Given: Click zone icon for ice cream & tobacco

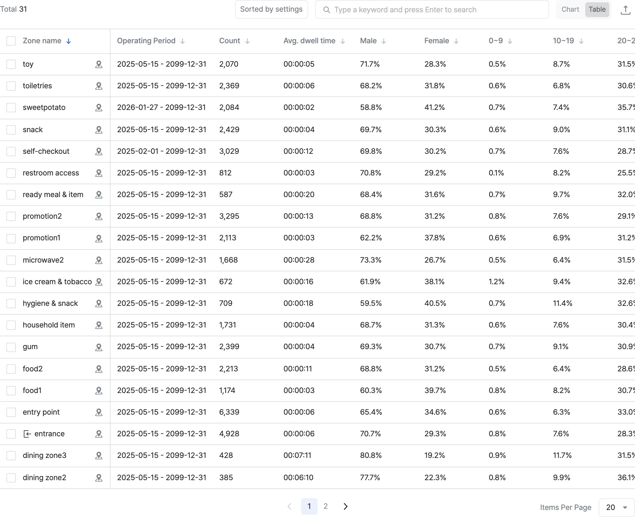Looking at the screenshot, I should tap(99, 282).
